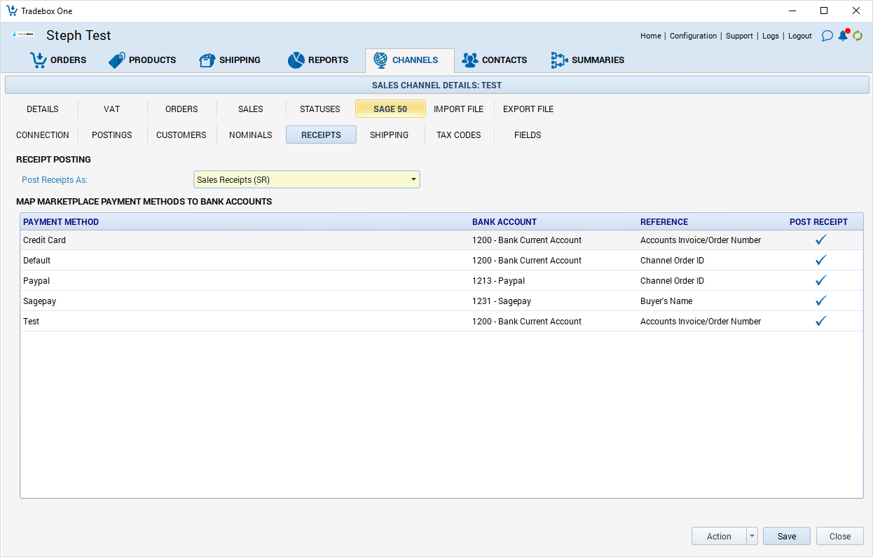Open Contacts via the people icon
This screenshot has height=557, width=873.
coord(469,60)
